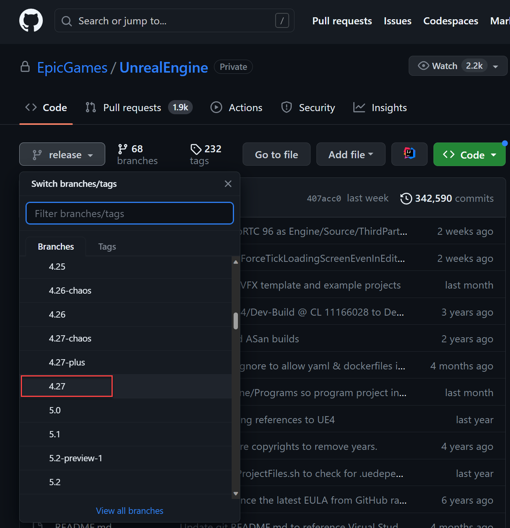The width and height of the screenshot is (510, 528).
Task: Click View all branches link
Action: (x=130, y=511)
